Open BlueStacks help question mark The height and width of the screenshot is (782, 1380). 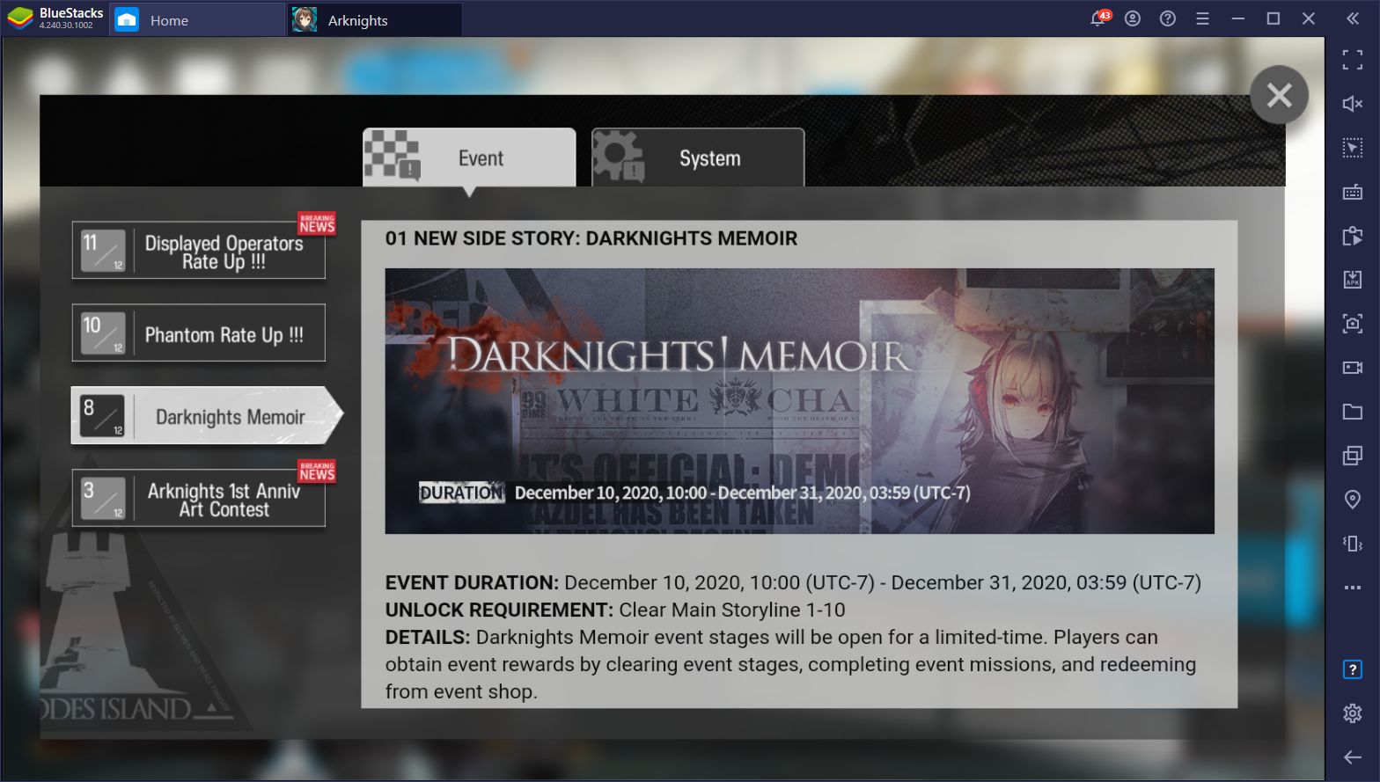(1168, 18)
